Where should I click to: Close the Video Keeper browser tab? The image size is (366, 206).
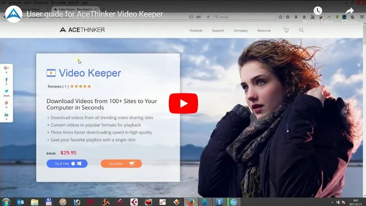point(96,9)
